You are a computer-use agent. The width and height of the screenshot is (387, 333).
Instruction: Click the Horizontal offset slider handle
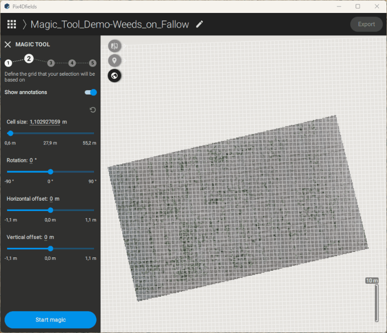(51, 210)
